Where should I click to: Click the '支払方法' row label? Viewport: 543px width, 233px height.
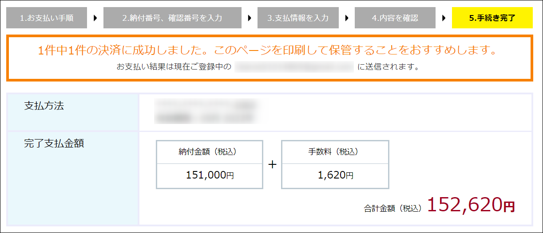point(44,105)
